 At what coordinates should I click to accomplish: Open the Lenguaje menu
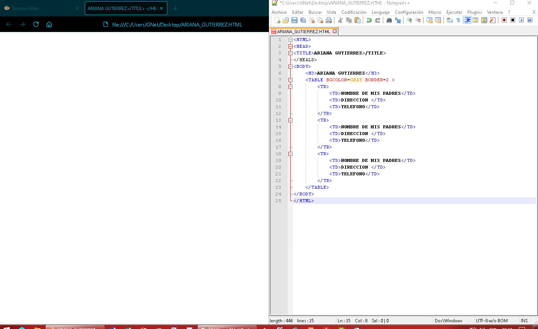coord(380,12)
